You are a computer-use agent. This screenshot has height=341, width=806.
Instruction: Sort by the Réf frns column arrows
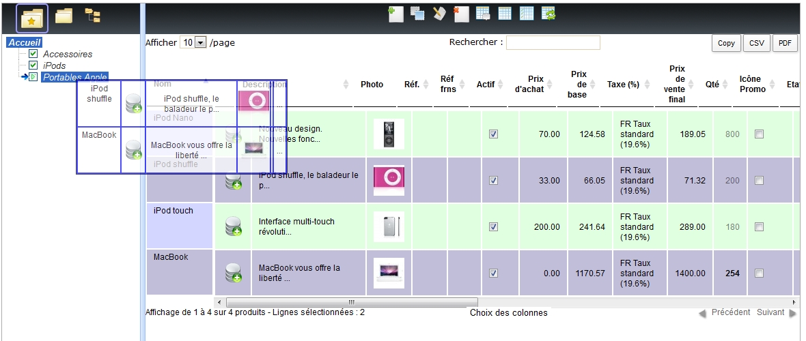click(462, 84)
